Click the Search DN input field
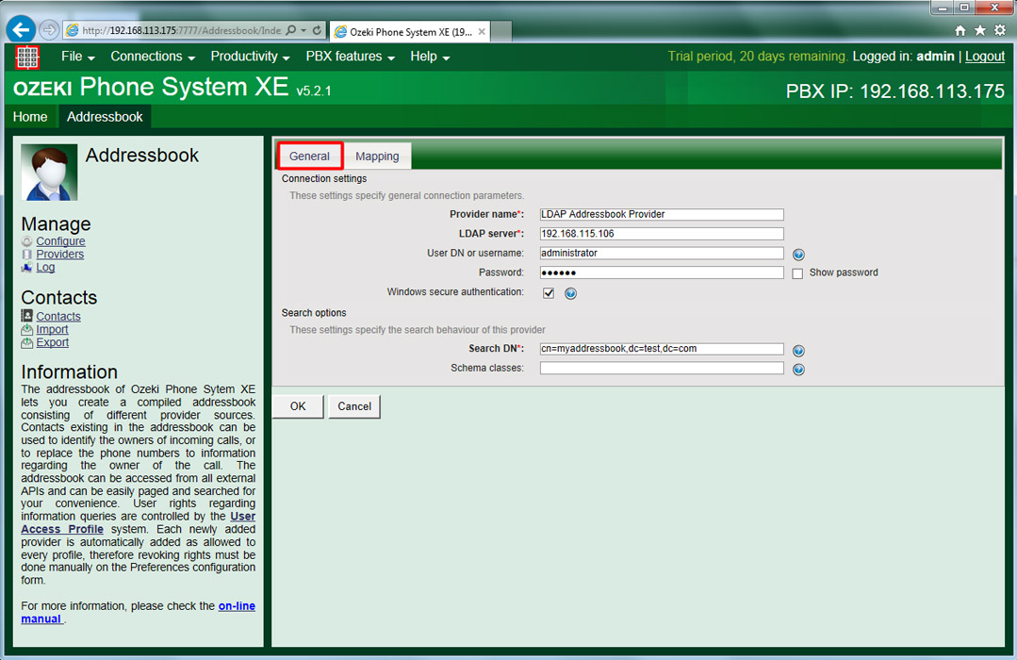 [662, 349]
